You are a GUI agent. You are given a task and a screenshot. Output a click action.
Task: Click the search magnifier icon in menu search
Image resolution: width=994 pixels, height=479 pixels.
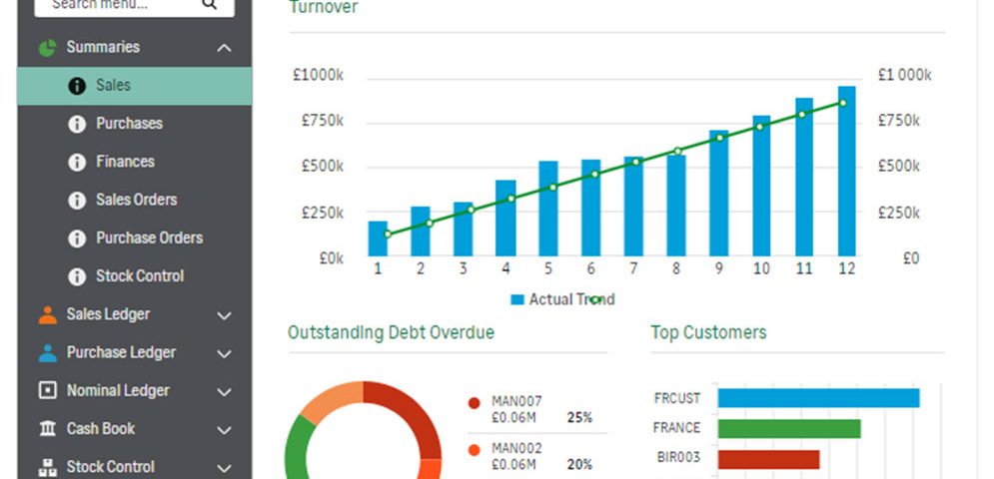tap(209, 4)
